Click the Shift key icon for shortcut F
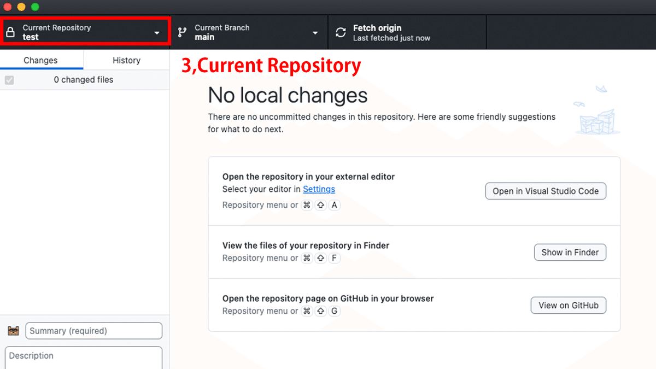 [321, 258]
